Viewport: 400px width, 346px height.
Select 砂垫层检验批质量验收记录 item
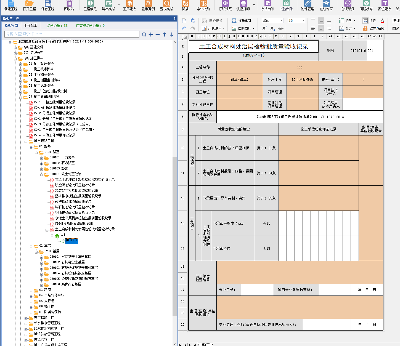(x=75, y=185)
